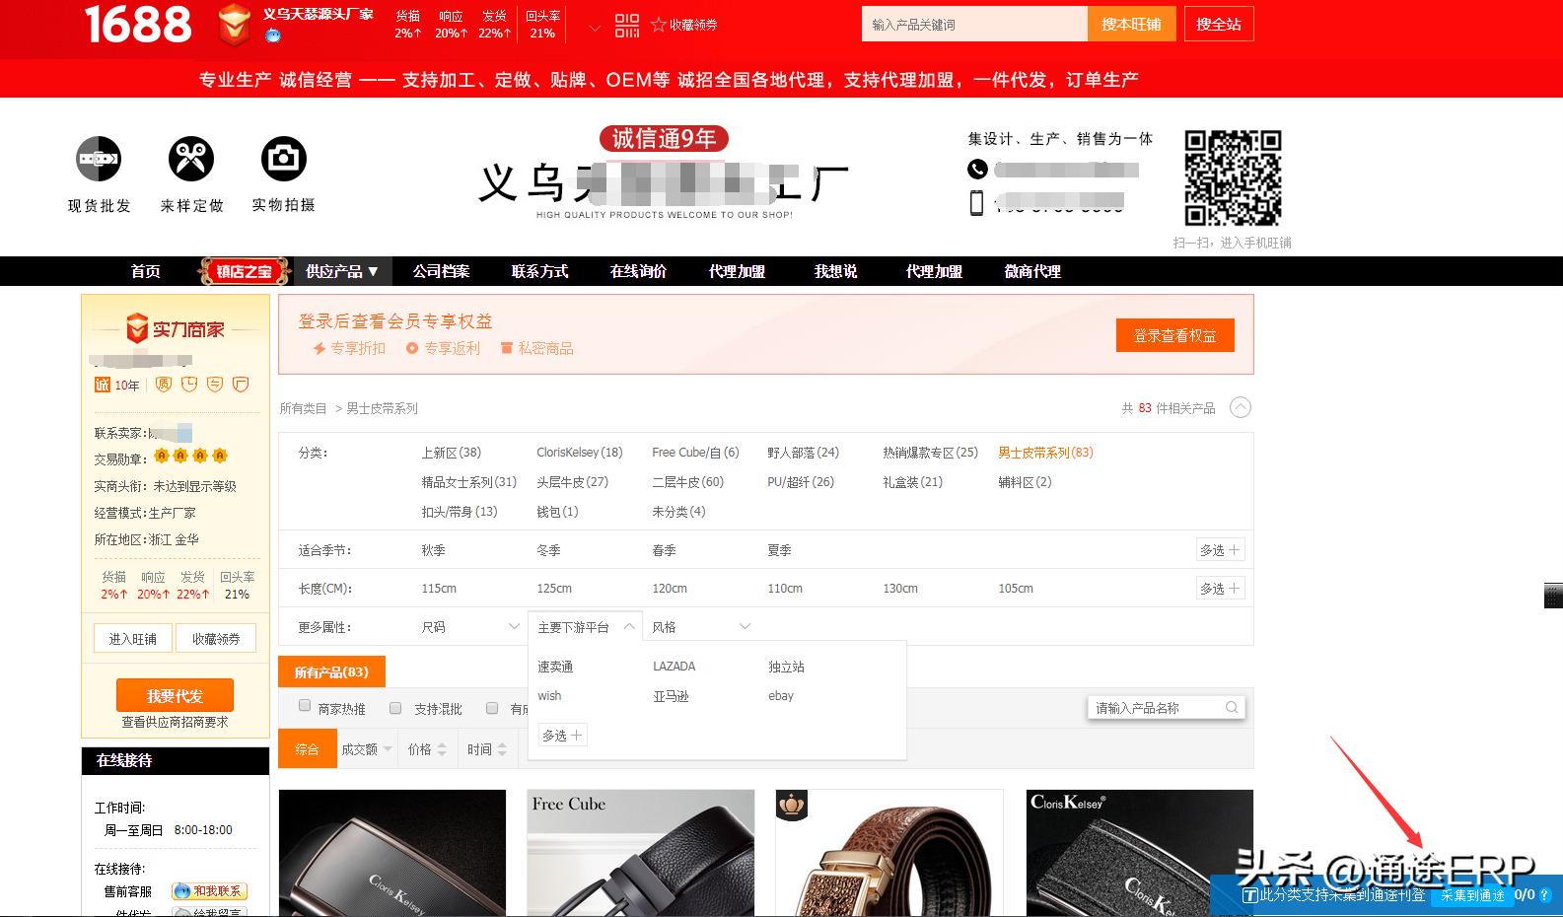Click the 进入旺铺 button

(x=132, y=639)
